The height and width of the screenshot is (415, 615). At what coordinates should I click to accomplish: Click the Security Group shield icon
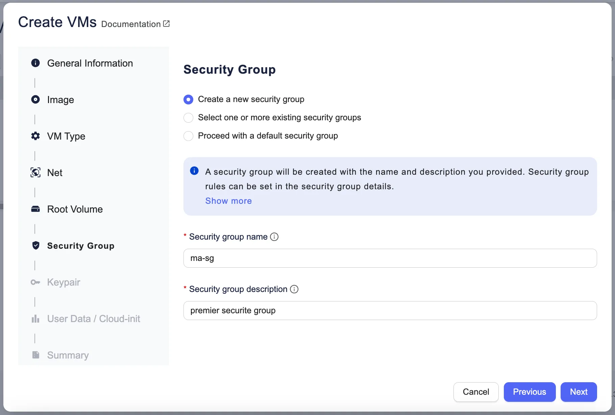click(35, 245)
